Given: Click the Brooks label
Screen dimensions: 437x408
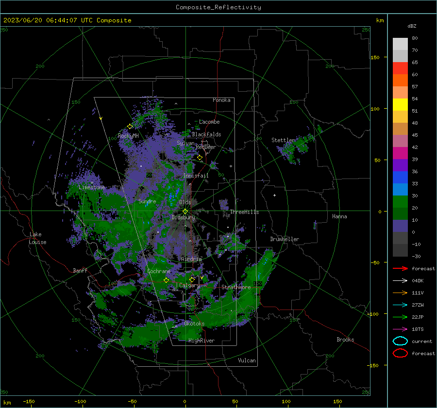Looking at the screenshot, I should coord(345,340).
